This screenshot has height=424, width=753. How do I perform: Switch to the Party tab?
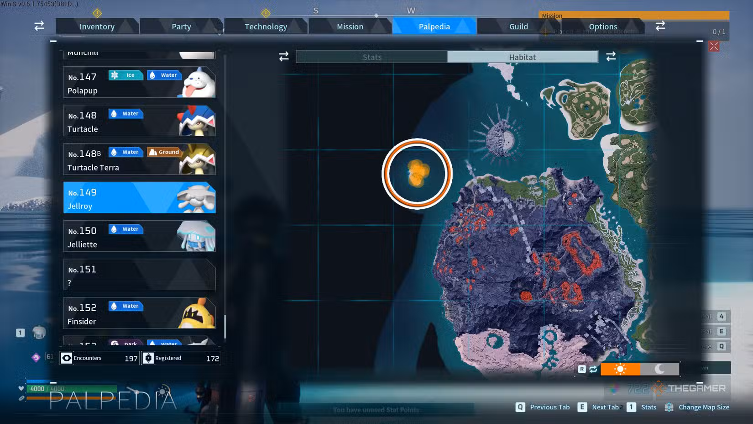(181, 26)
